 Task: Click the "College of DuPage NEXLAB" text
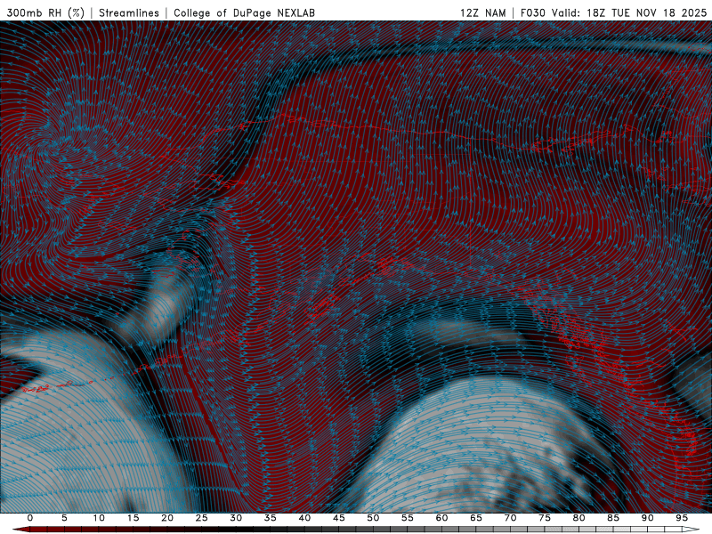click(x=244, y=12)
